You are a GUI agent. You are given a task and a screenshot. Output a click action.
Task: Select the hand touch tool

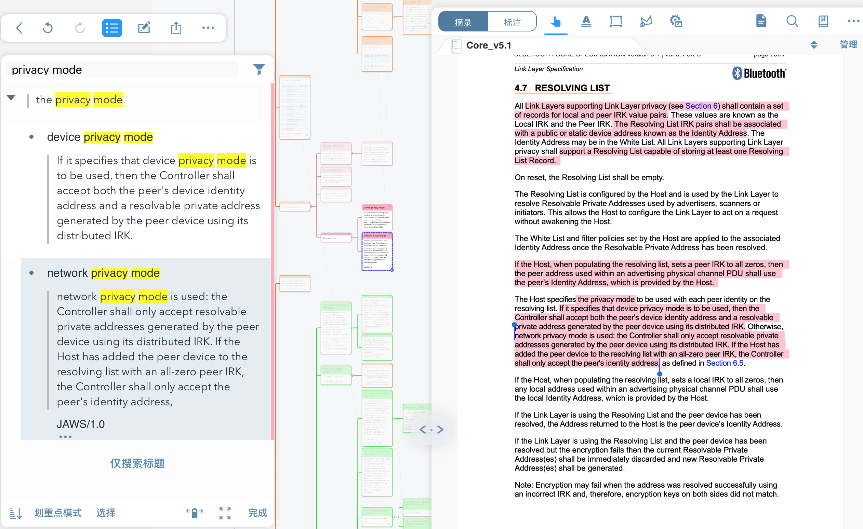[x=555, y=22]
